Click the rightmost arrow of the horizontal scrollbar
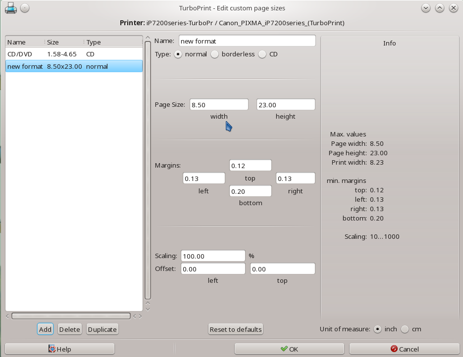The height and width of the screenshot is (357, 463). point(140,316)
